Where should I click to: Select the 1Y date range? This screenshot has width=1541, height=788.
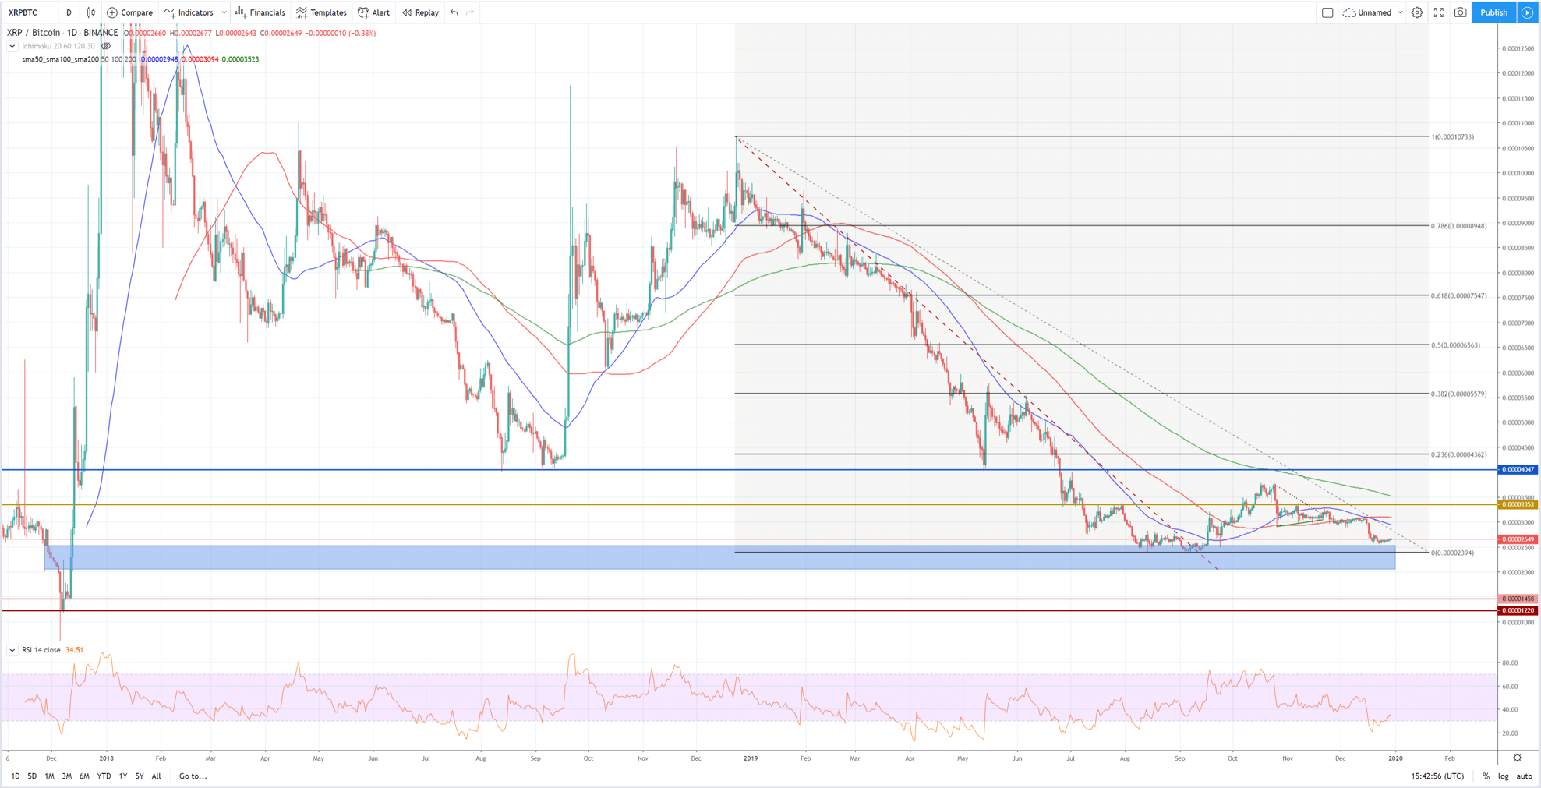click(x=123, y=776)
